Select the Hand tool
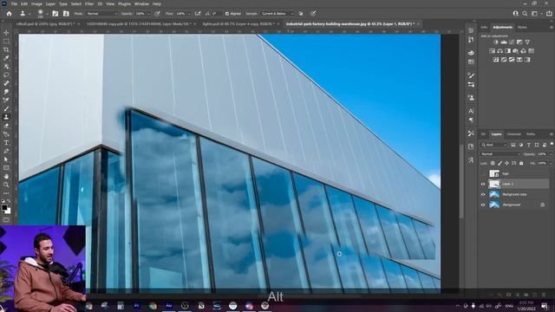The height and width of the screenshot is (312, 555). [6, 176]
